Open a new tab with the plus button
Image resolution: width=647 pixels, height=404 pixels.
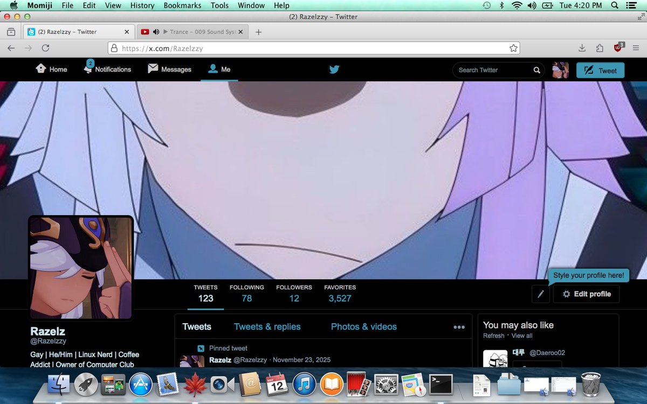(x=258, y=32)
